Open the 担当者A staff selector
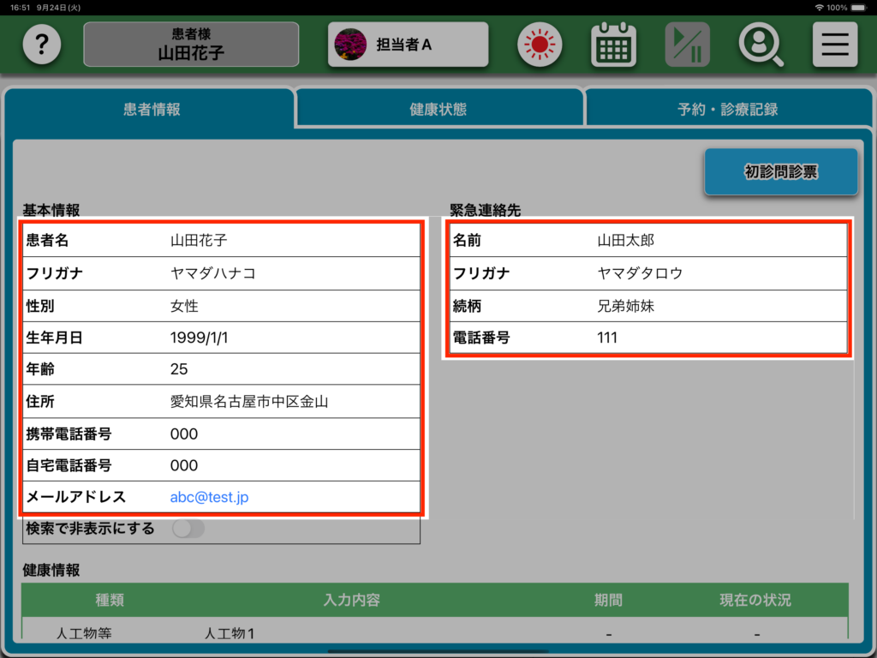The image size is (877, 658). coord(408,45)
